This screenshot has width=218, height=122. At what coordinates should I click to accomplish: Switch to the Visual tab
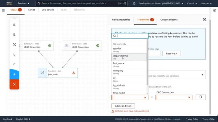coord(16,10)
